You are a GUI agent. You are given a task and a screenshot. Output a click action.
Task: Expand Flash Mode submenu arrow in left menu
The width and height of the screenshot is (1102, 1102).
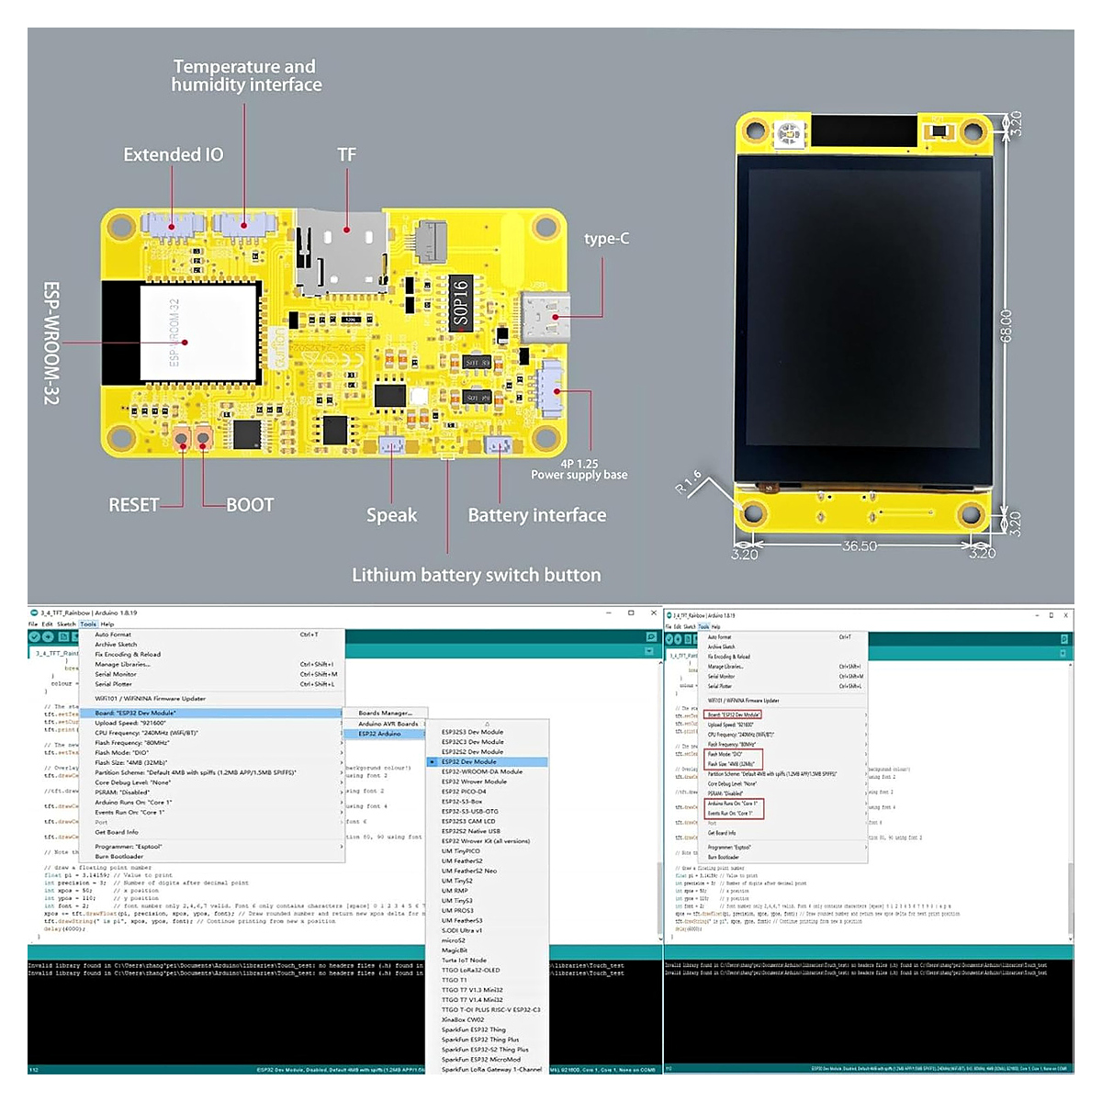(342, 752)
